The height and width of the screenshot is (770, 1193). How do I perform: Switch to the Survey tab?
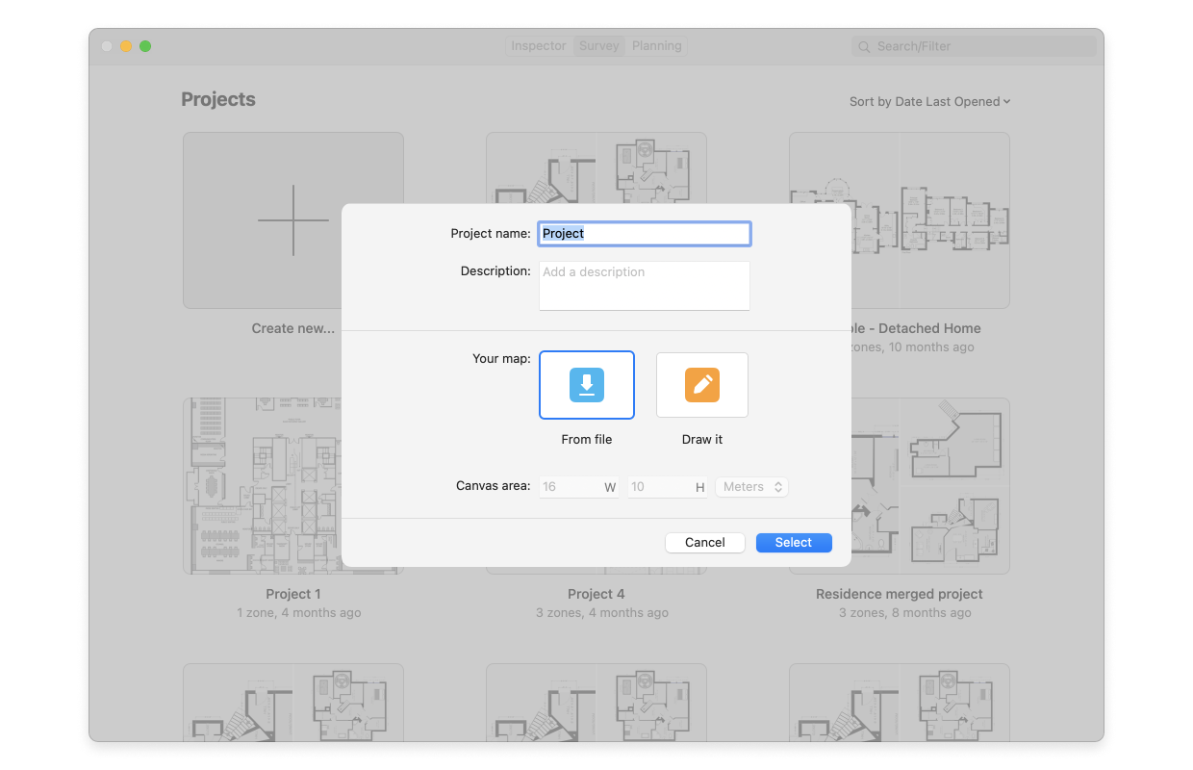pyautogui.click(x=599, y=46)
